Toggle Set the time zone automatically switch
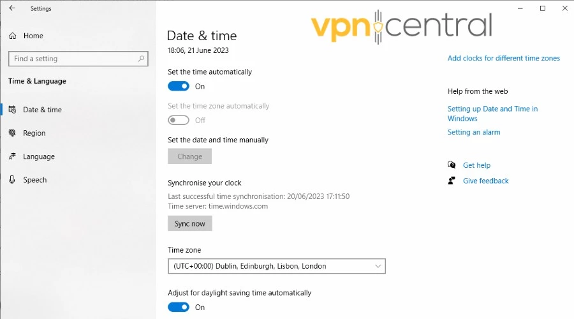This screenshot has width=574, height=319. [x=179, y=120]
